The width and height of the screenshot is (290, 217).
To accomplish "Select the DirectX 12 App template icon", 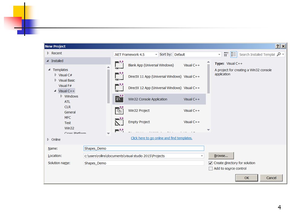I will pos(119,88).
